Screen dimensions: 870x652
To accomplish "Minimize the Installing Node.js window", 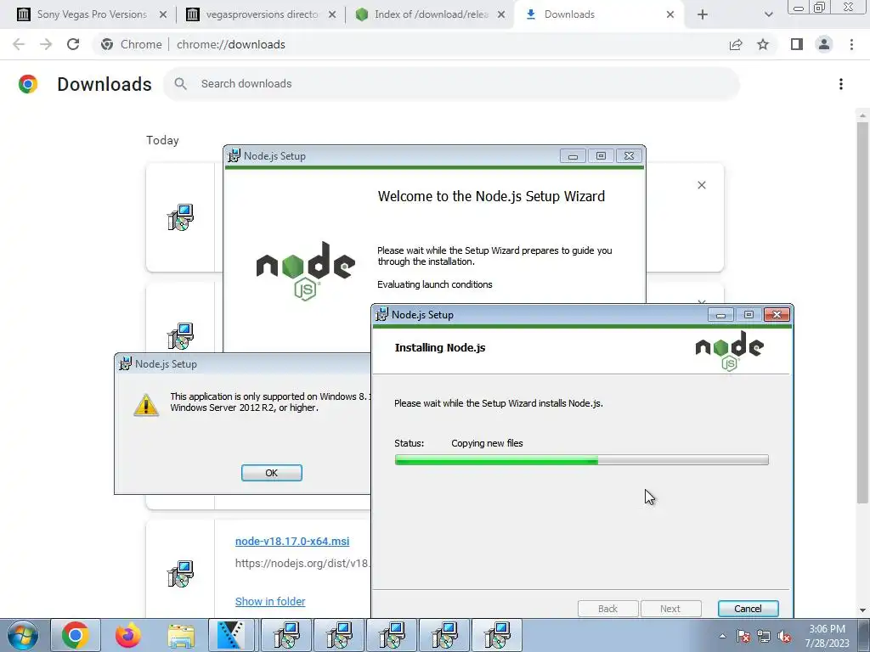I will [720, 315].
